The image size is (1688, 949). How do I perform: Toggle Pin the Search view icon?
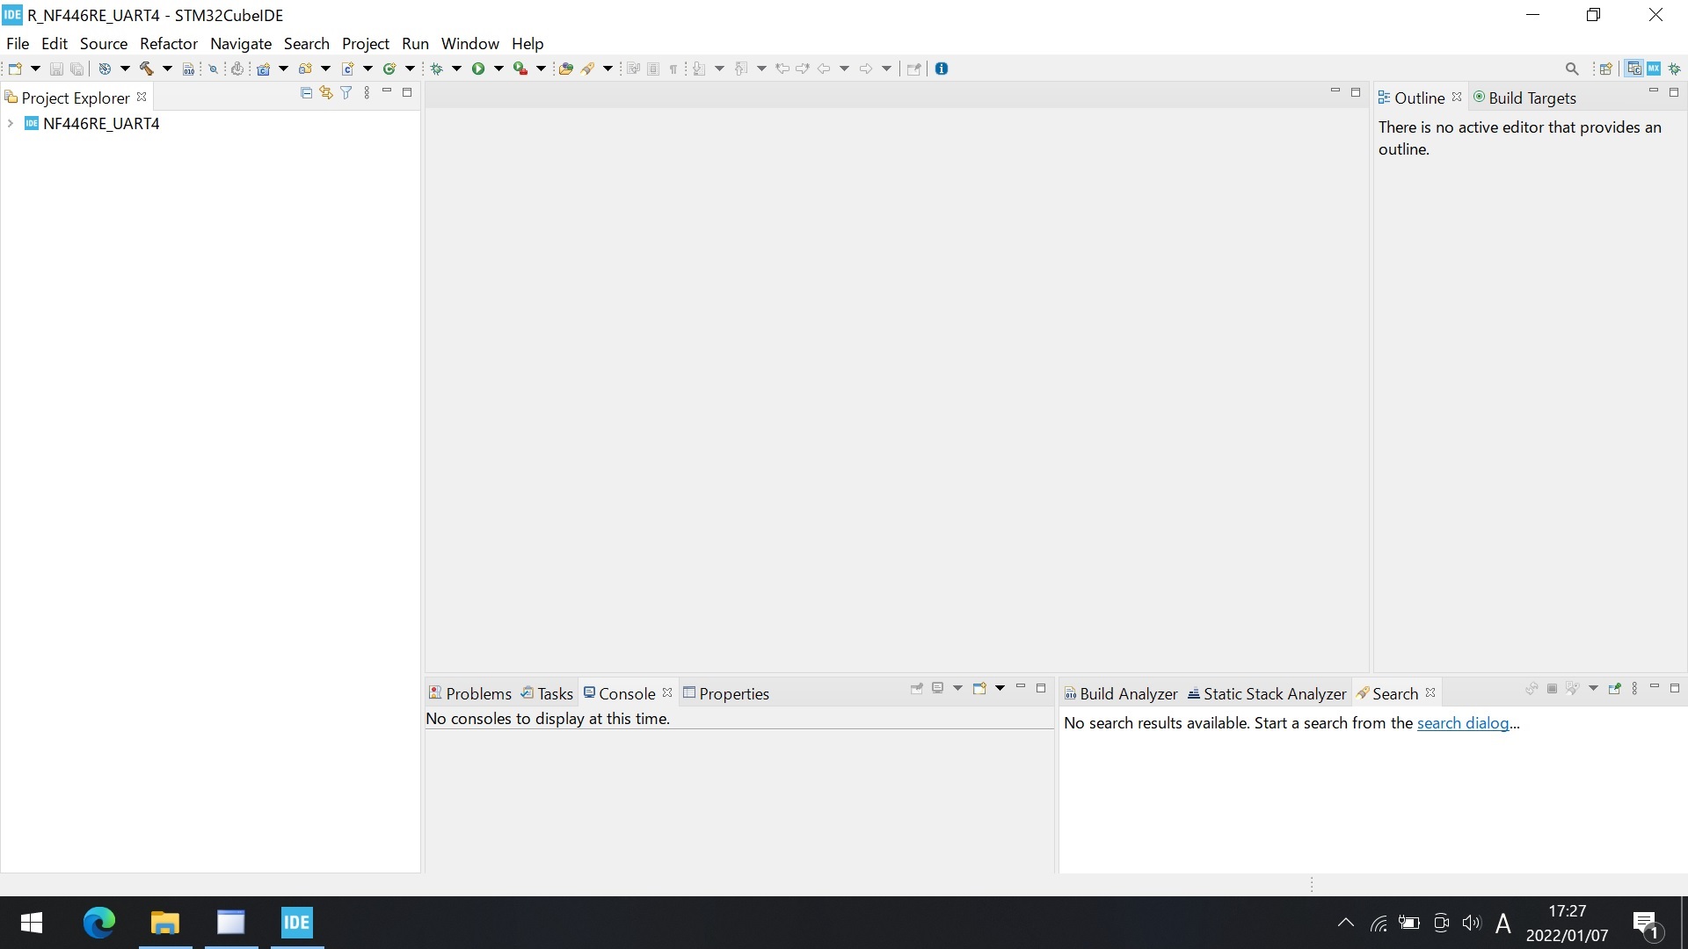1614,688
